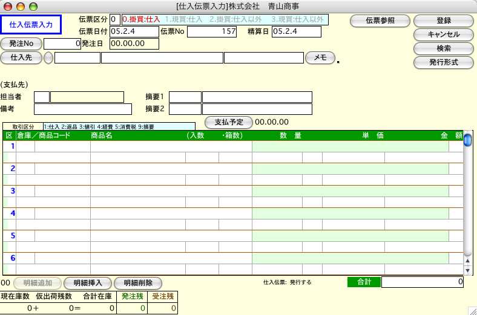Open the メモ memo button
This screenshot has width=477, height=315.
[x=320, y=58]
